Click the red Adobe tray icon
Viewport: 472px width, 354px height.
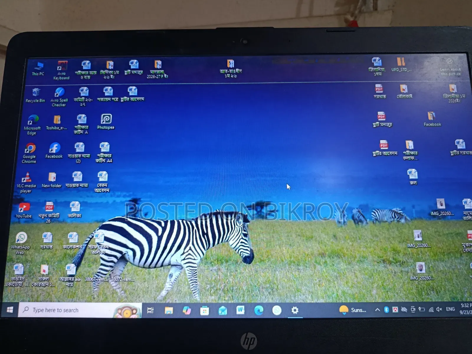pyautogui.click(x=395, y=309)
